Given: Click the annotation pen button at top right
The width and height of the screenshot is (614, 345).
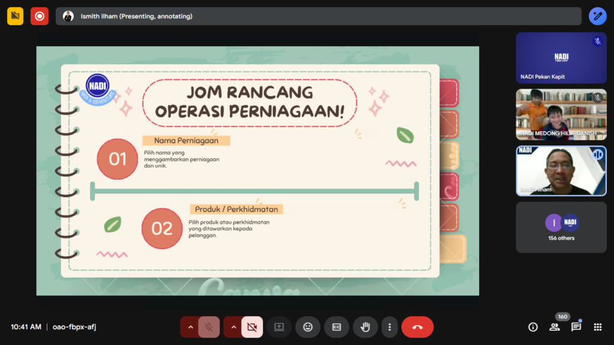Looking at the screenshot, I should coord(597,16).
